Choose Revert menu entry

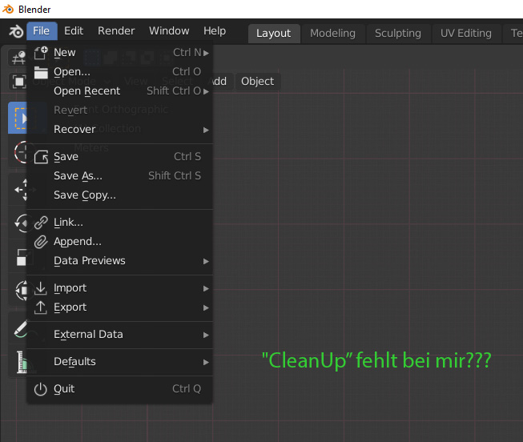[120, 110]
